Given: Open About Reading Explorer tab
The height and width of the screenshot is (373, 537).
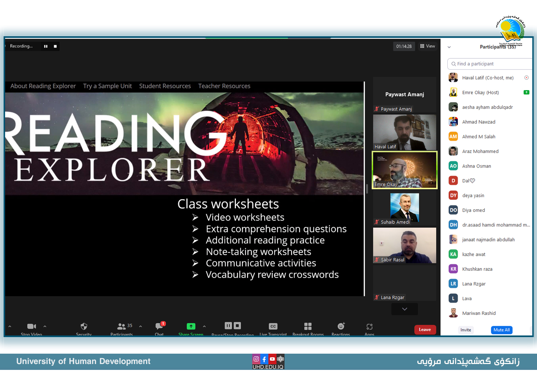Looking at the screenshot, I should (x=43, y=86).
